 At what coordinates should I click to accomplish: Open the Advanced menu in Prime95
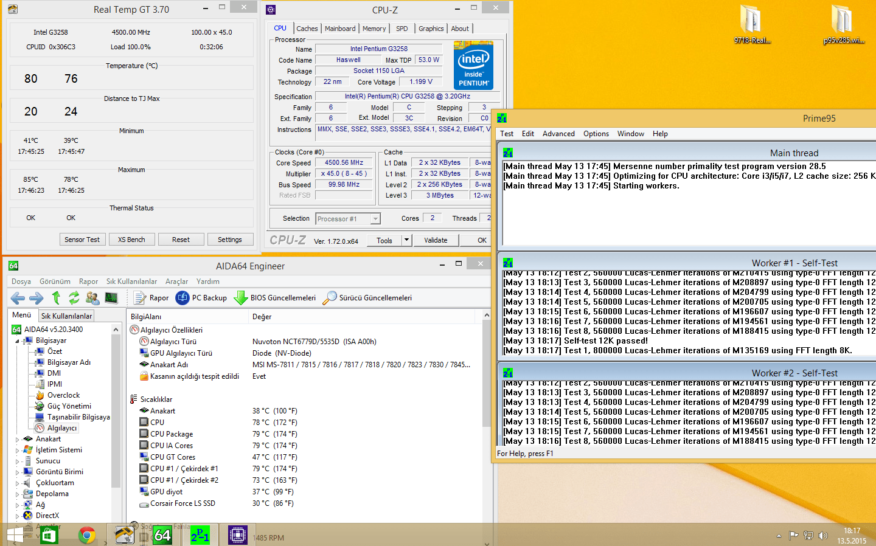[x=558, y=134]
